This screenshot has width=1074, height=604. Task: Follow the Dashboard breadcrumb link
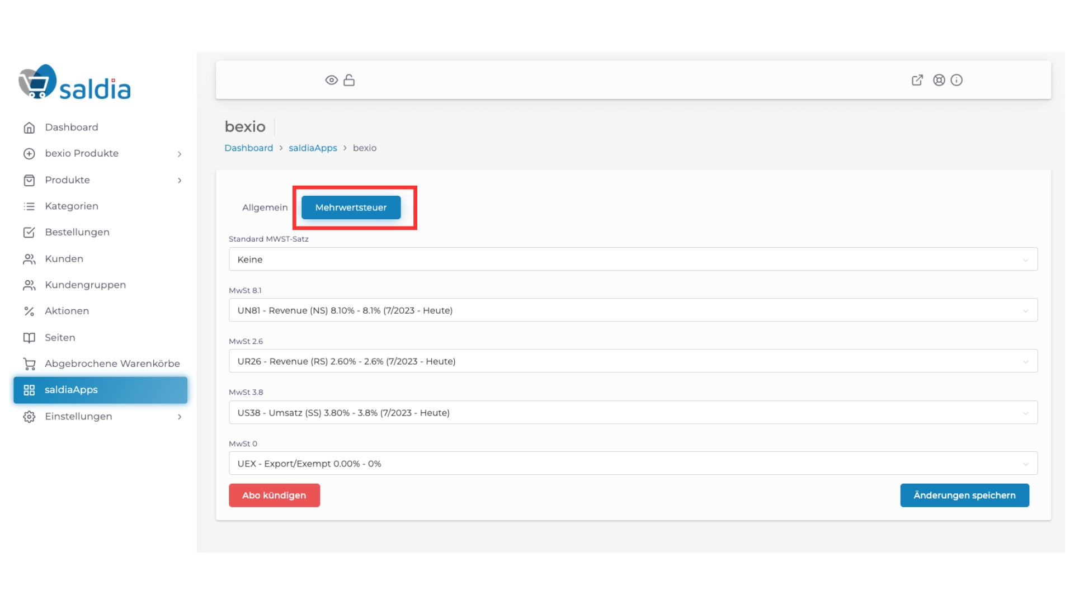pos(248,148)
